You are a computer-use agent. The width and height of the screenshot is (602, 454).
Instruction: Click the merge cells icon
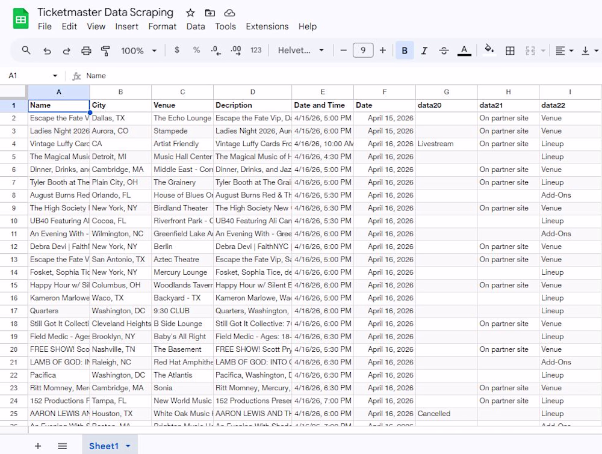530,51
